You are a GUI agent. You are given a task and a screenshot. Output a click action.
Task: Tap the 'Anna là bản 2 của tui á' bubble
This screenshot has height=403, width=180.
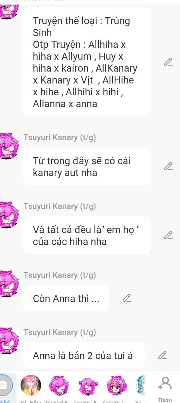[x=84, y=355]
